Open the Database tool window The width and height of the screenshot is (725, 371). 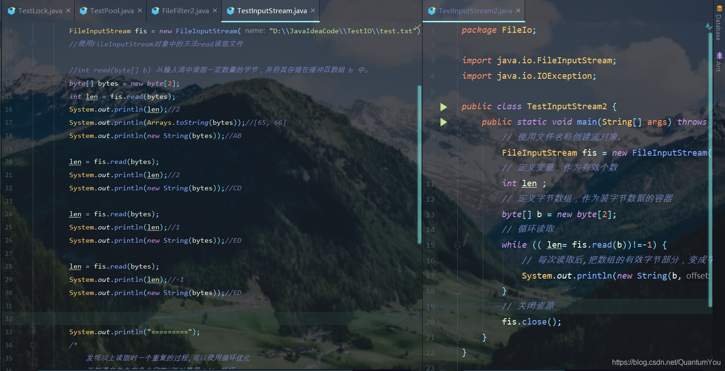pyautogui.click(x=719, y=24)
